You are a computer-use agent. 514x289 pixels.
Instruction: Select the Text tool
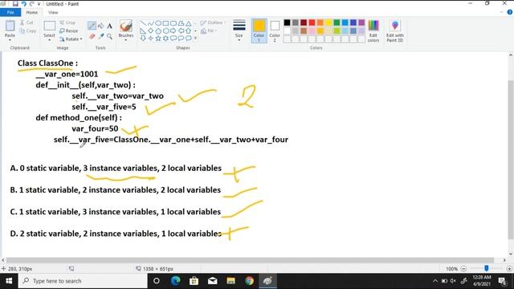(x=110, y=26)
